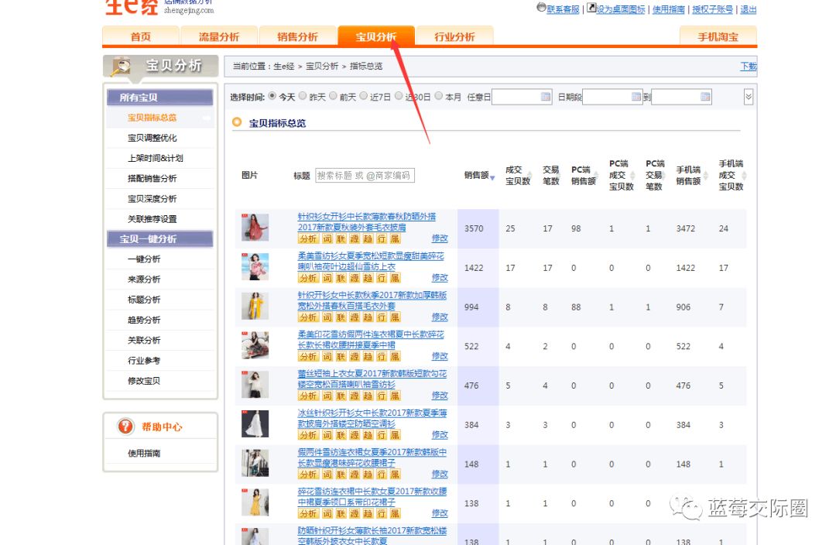The height and width of the screenshot is (545, 836).
Task: Click the 联 icon for the 994-sales product
Action: pyautogui.click(x=341, y=317)
